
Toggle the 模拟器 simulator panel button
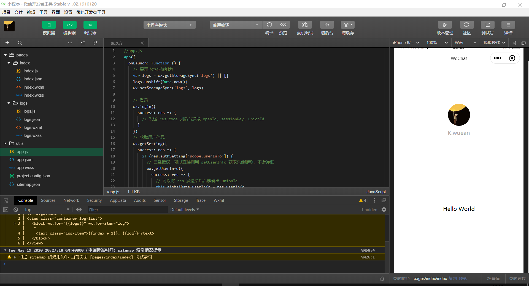[x=49, y=25]
